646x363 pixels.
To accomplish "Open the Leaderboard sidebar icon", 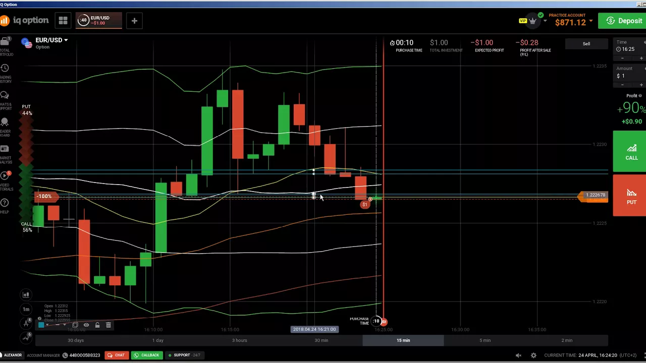I will click(5, 127).
